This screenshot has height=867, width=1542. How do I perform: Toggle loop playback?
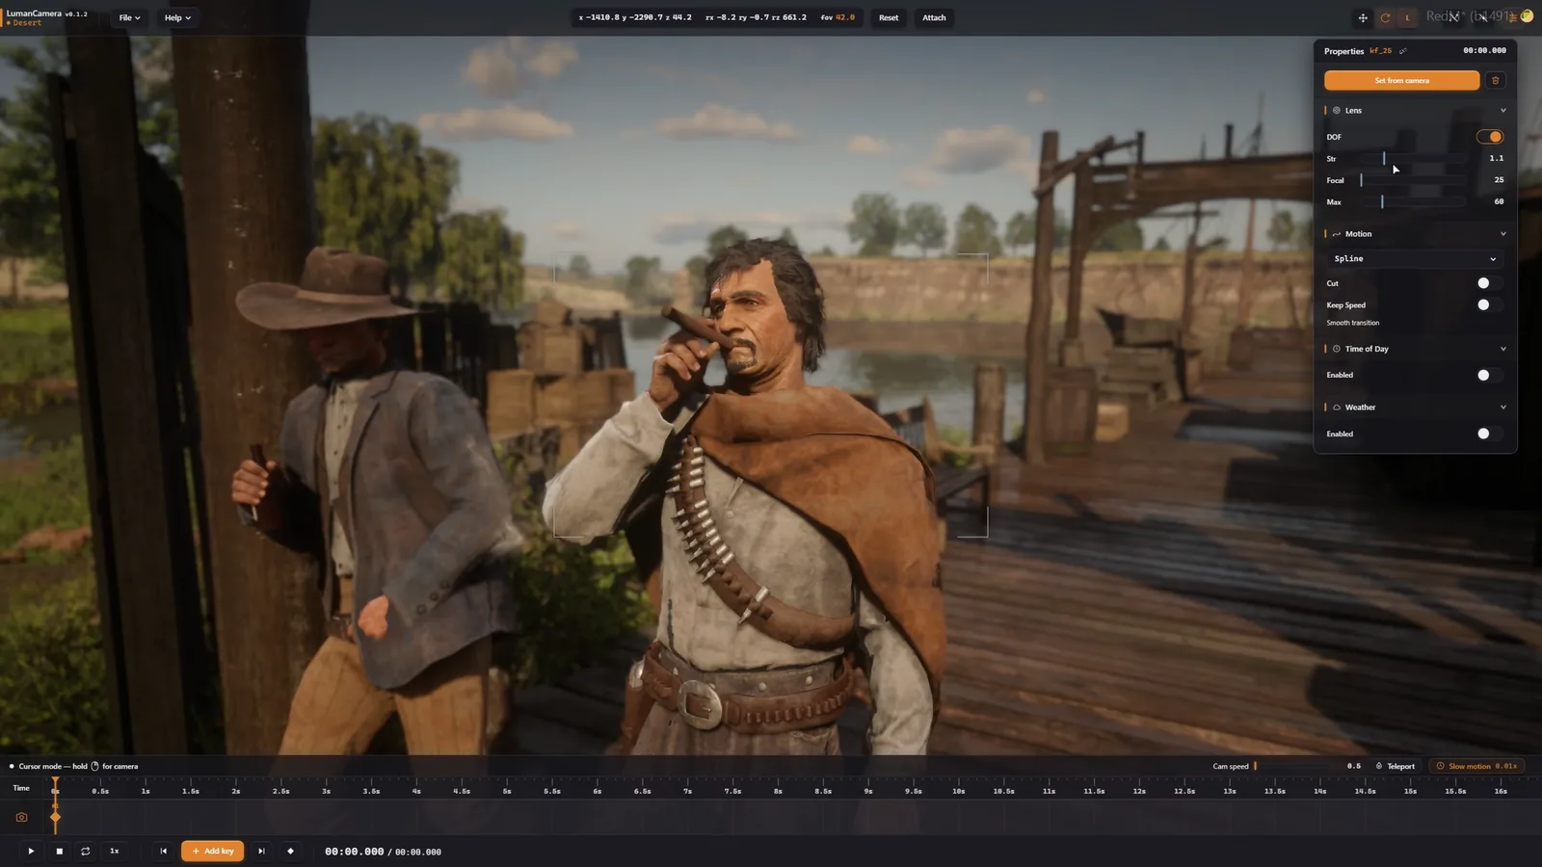[x=86, y=852]
